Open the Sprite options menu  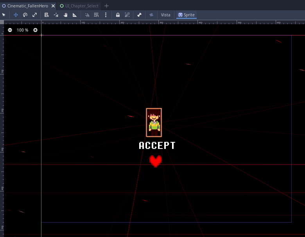pos(187,15)
